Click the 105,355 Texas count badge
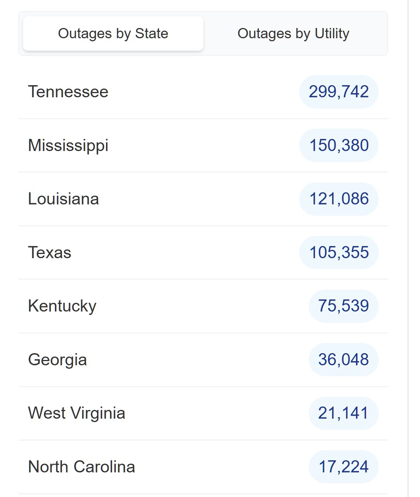This screenshot has width=420, height=497. [339, 252]
